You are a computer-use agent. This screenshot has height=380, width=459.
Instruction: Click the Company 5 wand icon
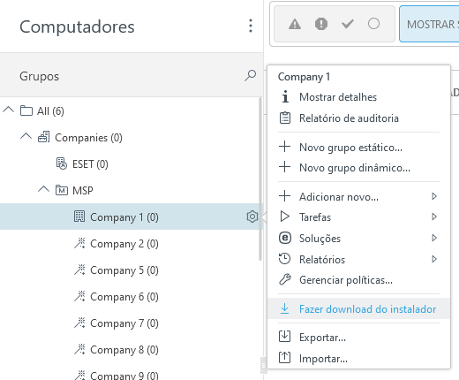(79, 270)
